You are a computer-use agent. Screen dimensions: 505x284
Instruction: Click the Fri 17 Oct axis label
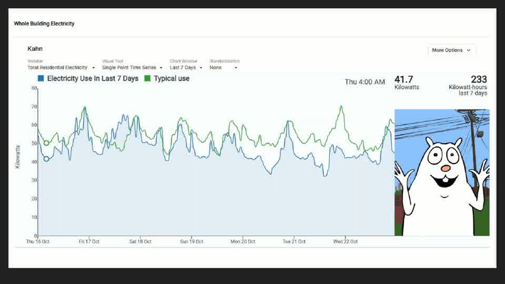(x=89, y=241)
